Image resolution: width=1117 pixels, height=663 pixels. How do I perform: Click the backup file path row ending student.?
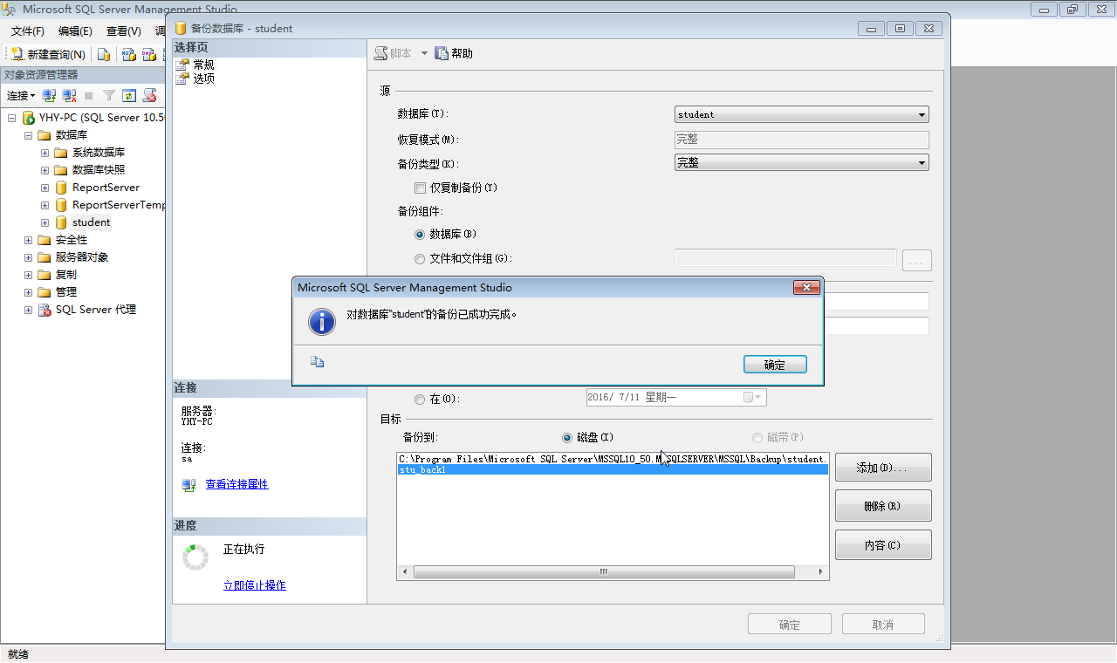pyautogui.click(x=613, y=459)
